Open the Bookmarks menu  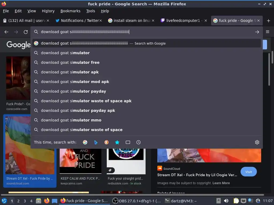[70, 11]
